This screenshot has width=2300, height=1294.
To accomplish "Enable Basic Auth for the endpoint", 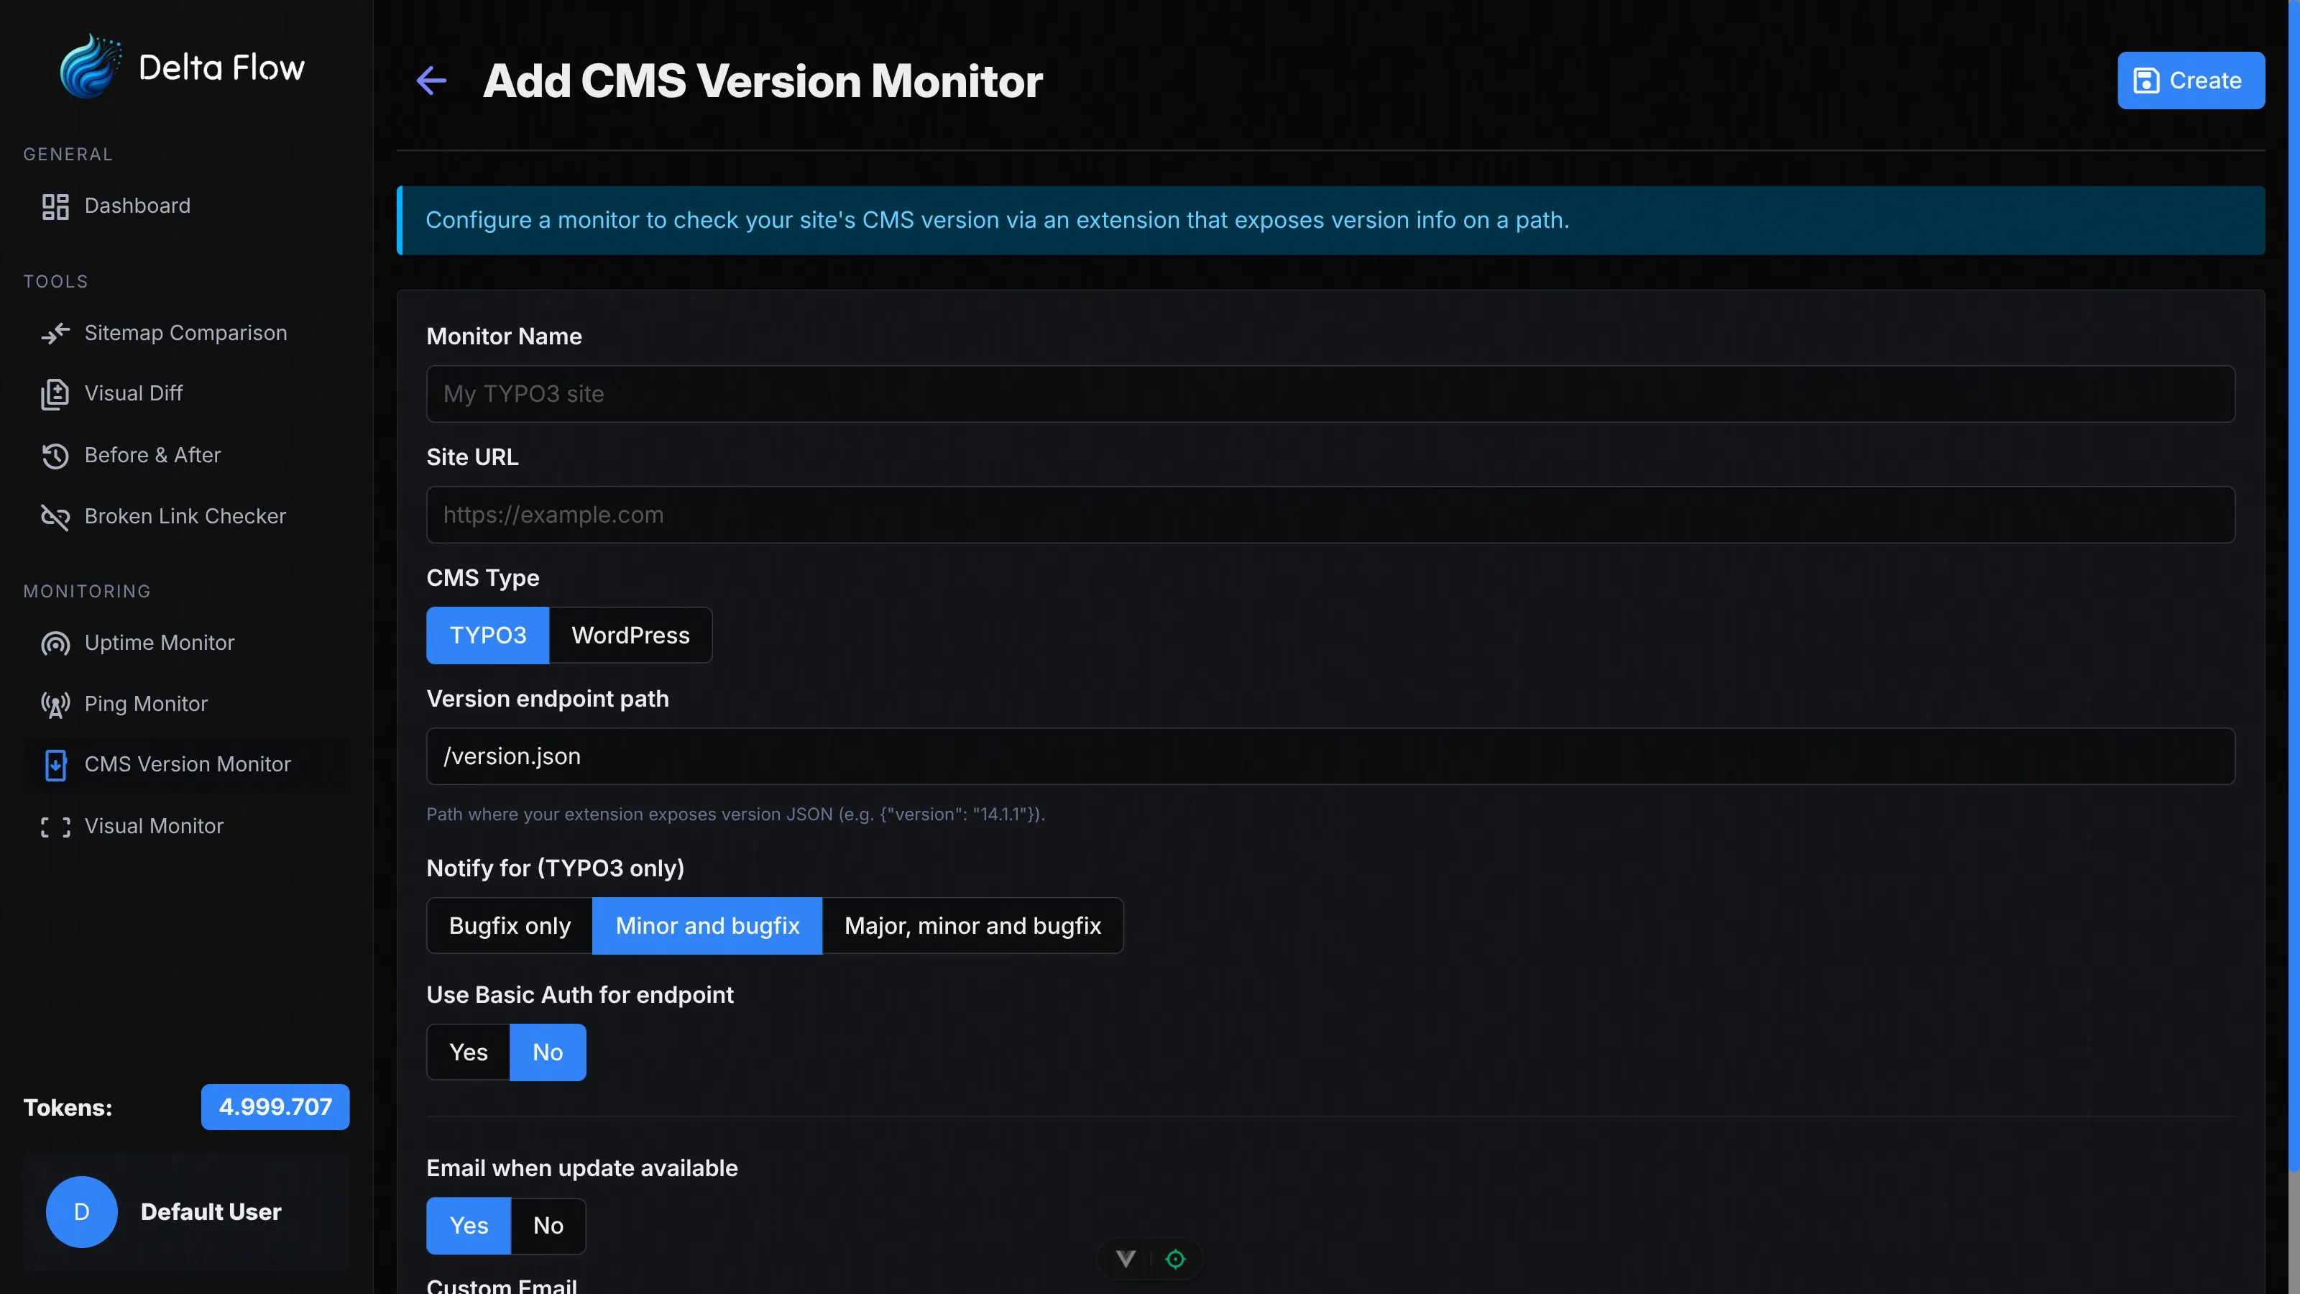I will [x=467, y=1051].
